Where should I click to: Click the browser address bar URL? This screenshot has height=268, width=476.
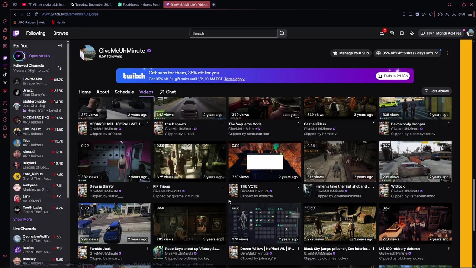(70, 14)
